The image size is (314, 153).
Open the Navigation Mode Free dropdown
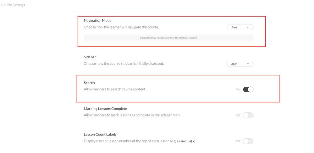[x=240, y=27]
